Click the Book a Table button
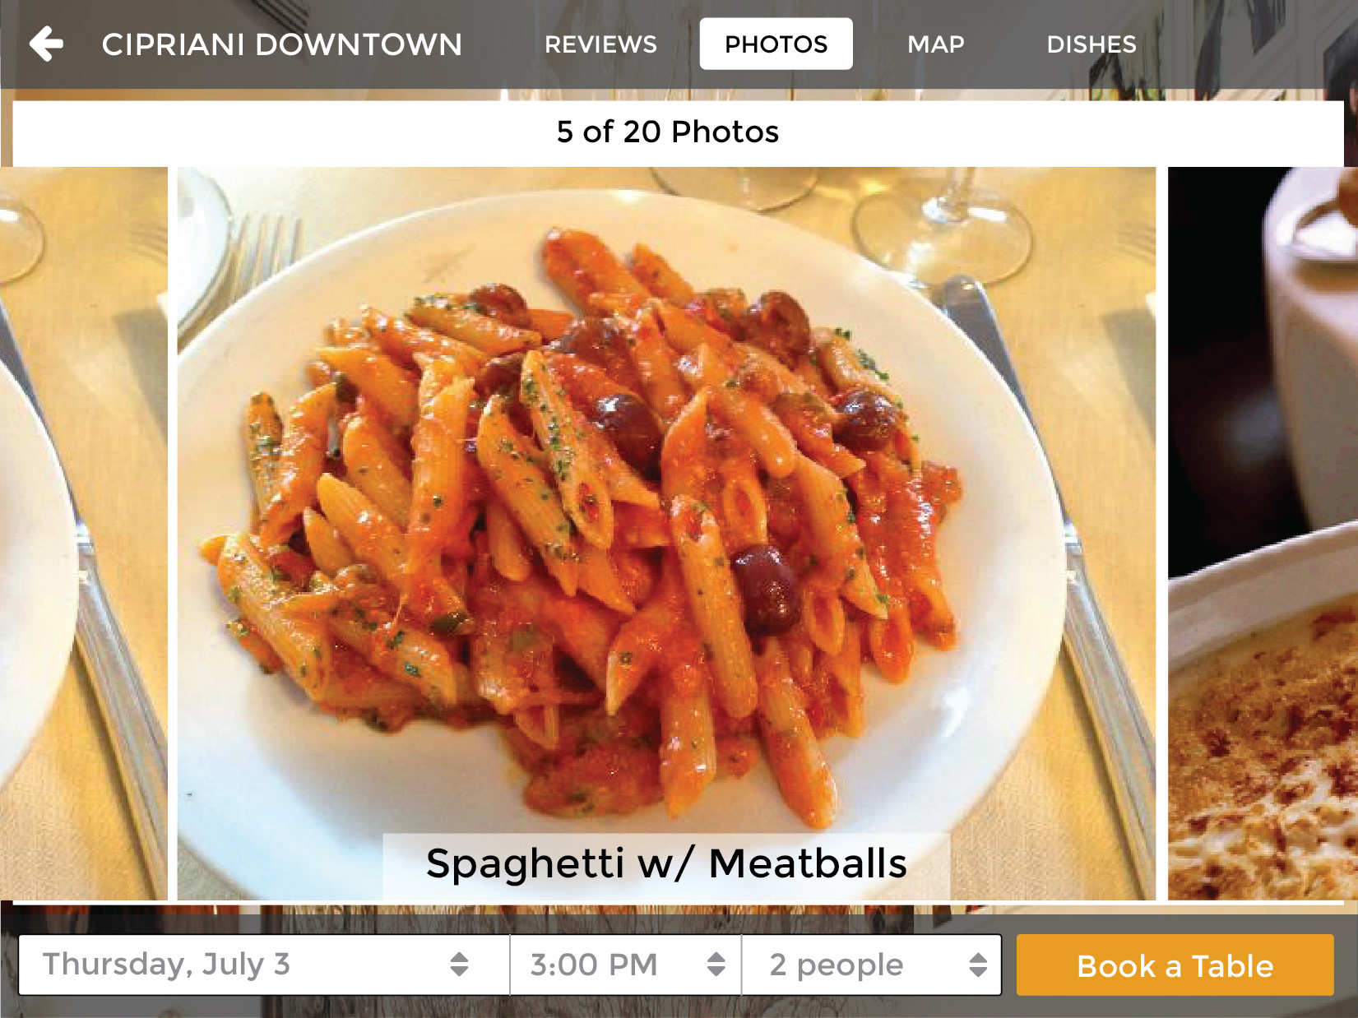This screenshot has width=1358, height=1018. click(1175, 965)
